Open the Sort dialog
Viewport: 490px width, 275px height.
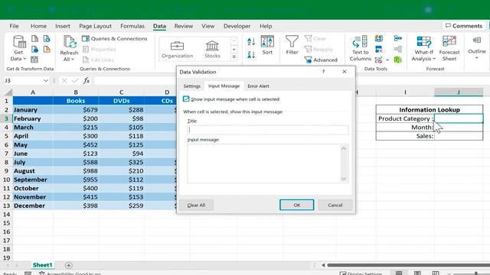267,46
